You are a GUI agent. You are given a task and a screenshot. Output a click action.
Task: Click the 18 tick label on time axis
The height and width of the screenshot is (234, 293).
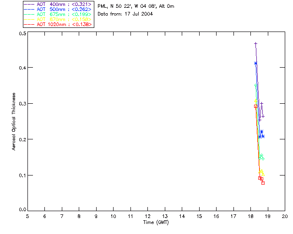coord(250,216)
